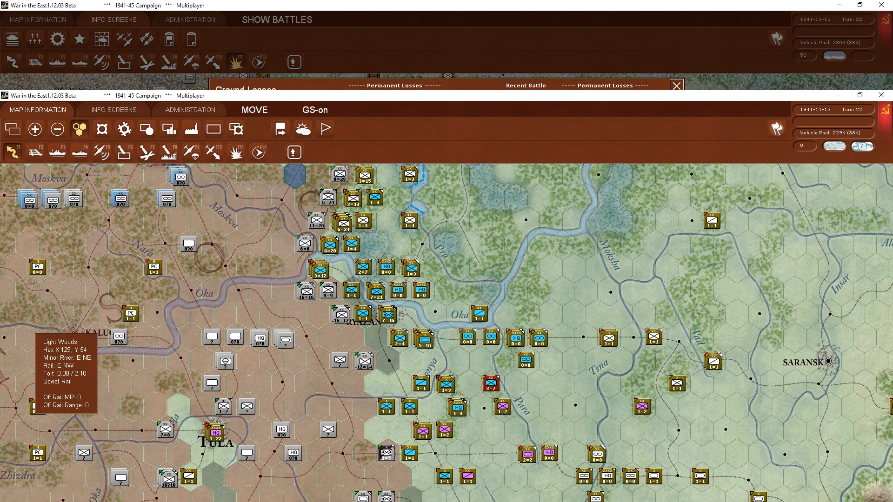Click the star icon in back window
This screenshot has height=502, width=893.
pos(80,39)
